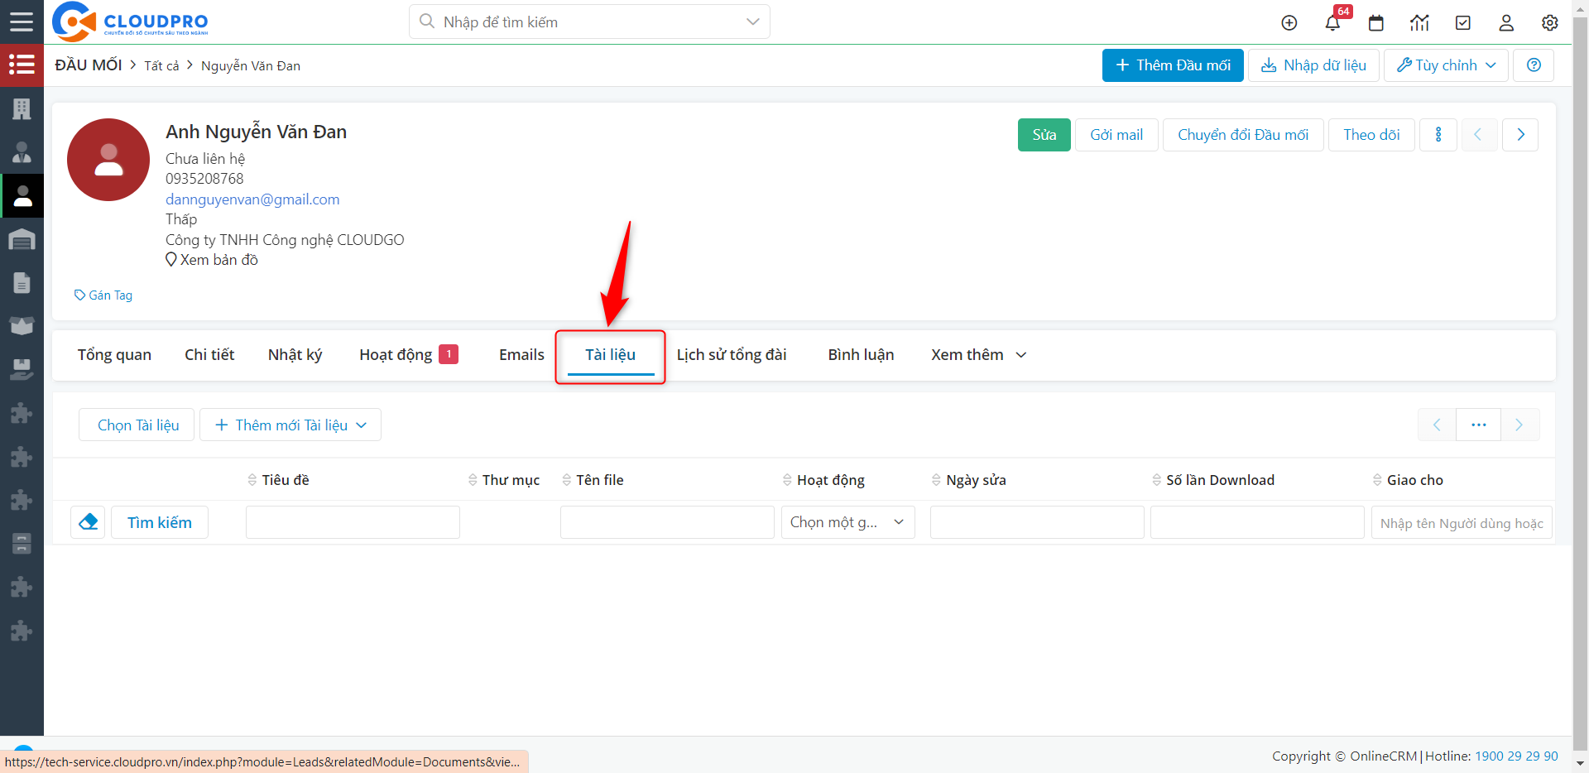The width and height of the screenshot is (1589, 773).
Task: Select the active leads person icon in sidebar
Action: 22,196
